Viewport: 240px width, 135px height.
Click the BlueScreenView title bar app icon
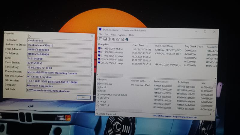click(x=100, y=29)
